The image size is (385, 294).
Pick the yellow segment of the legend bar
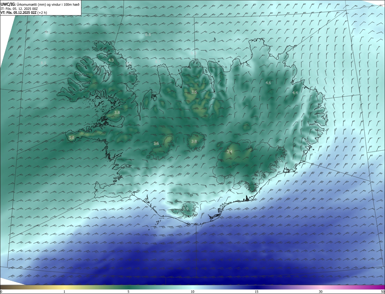(65, 287)
